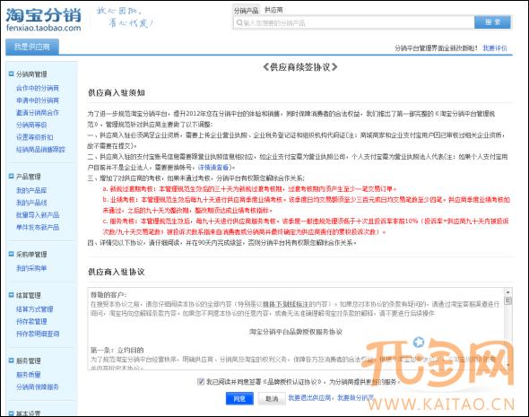Click the 供应商入驻须知 heading
529x417 pixels.
117,92
